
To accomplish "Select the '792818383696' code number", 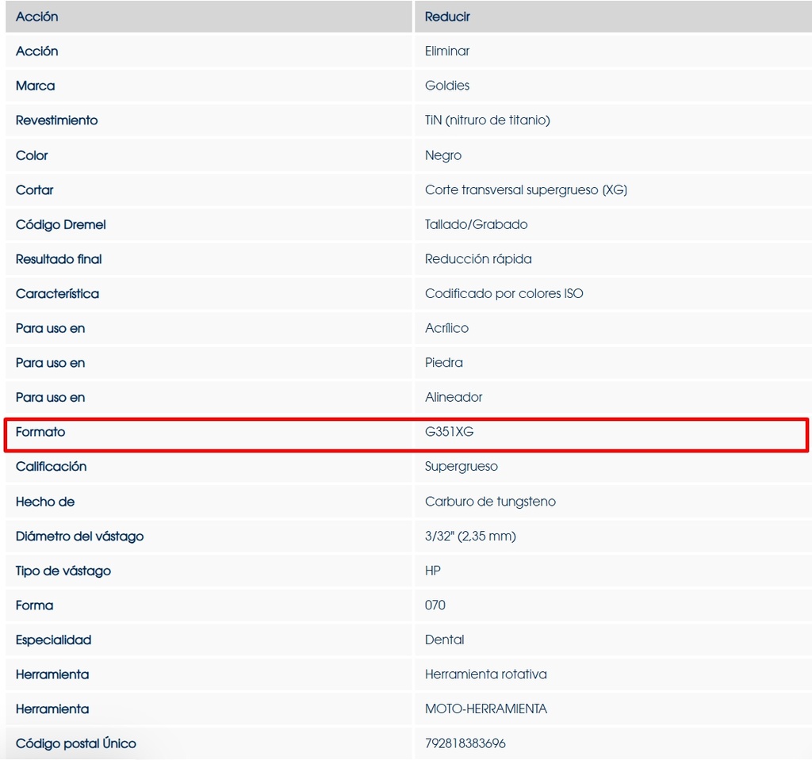I will click(x=465, y=743).
